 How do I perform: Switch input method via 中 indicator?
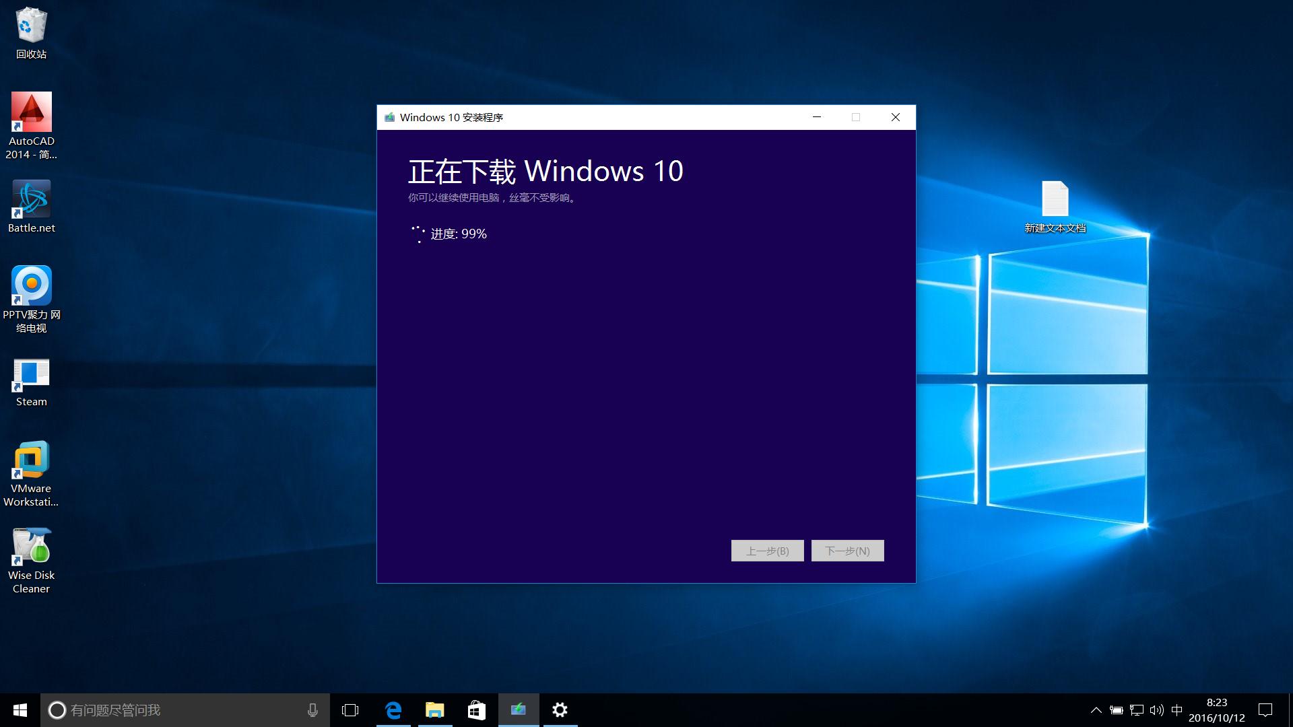1178,709
